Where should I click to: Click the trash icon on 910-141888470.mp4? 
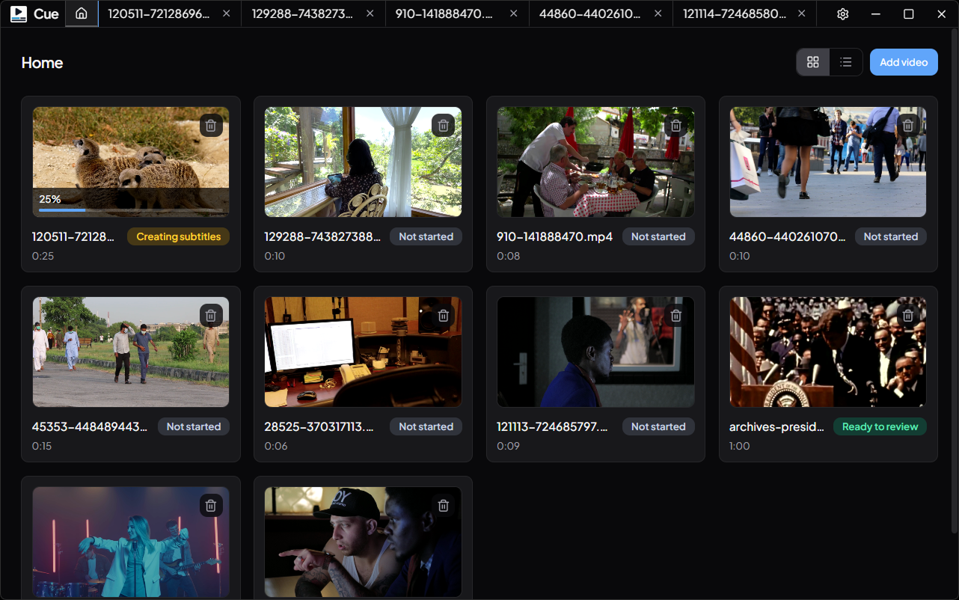[675, 125]
